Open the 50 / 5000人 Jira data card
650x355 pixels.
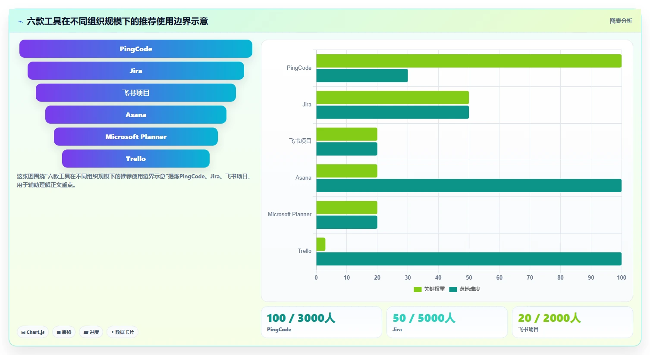(447, 322)
